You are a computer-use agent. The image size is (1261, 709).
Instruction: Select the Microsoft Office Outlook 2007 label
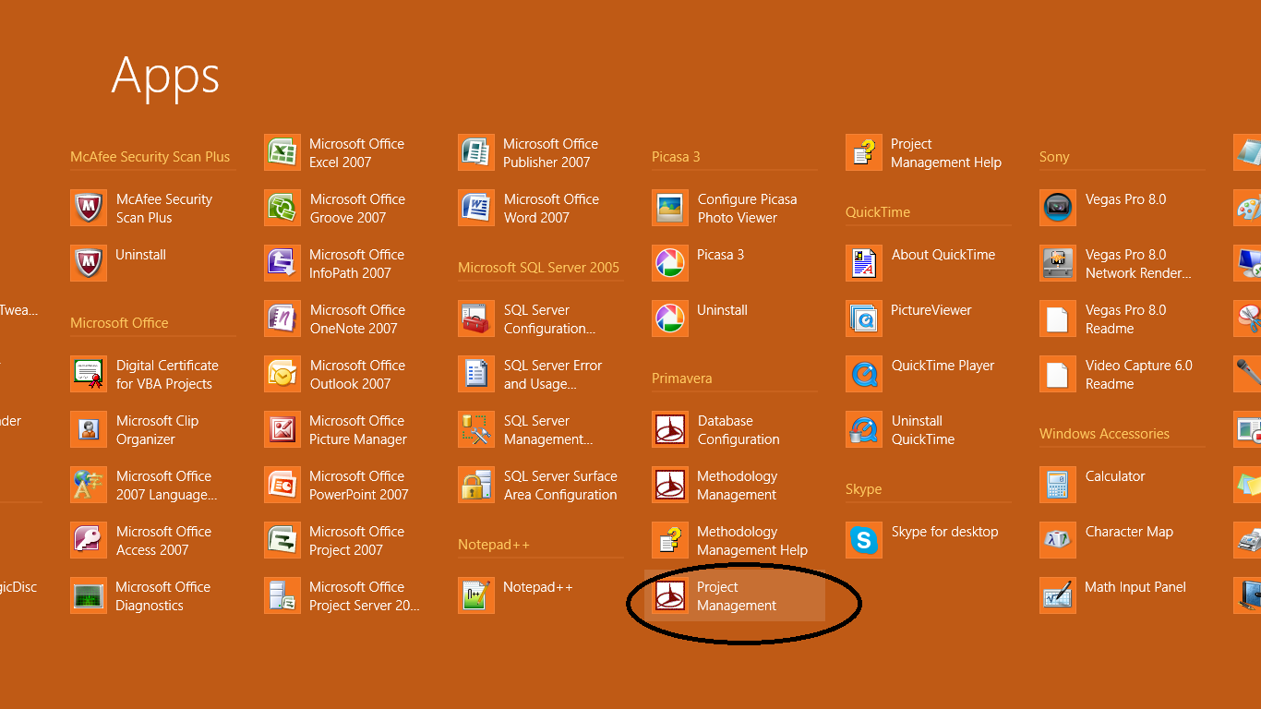358,375
